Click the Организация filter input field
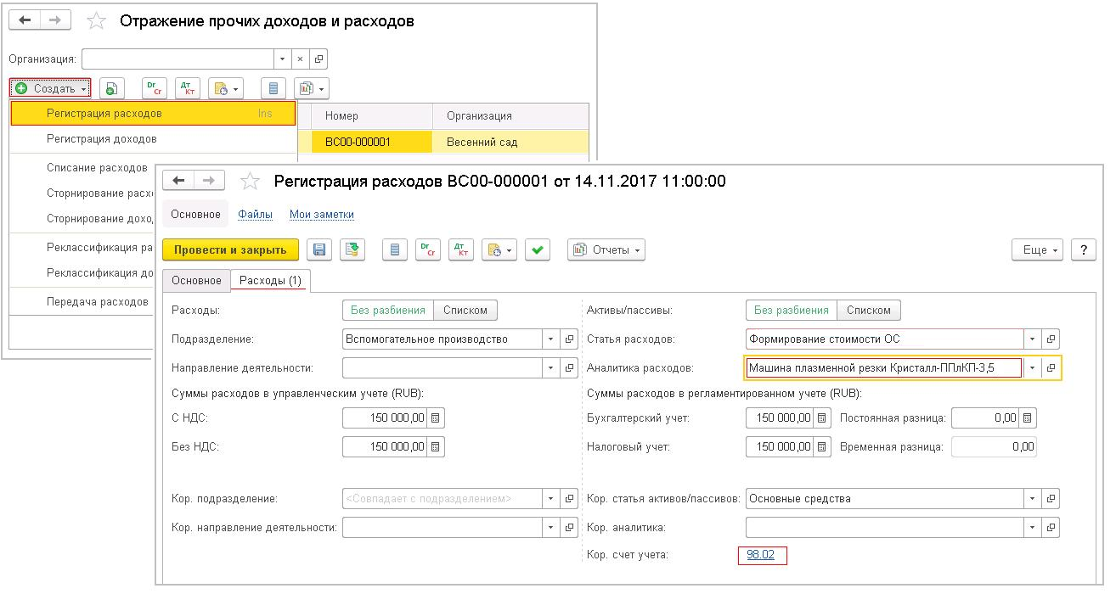The image size is (1116, 594). pyautogui.click(x=178, y=59)
